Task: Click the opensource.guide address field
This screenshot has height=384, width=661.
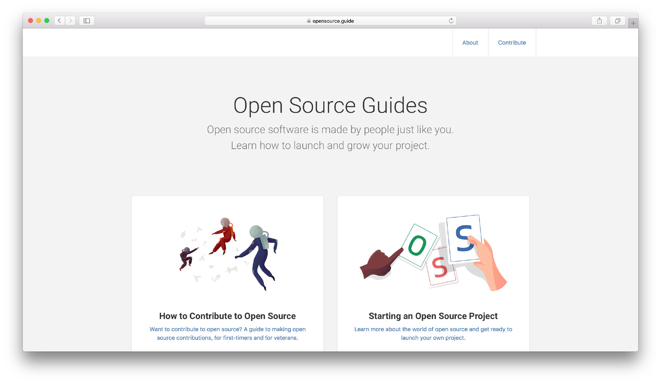Action: point(330,21)
